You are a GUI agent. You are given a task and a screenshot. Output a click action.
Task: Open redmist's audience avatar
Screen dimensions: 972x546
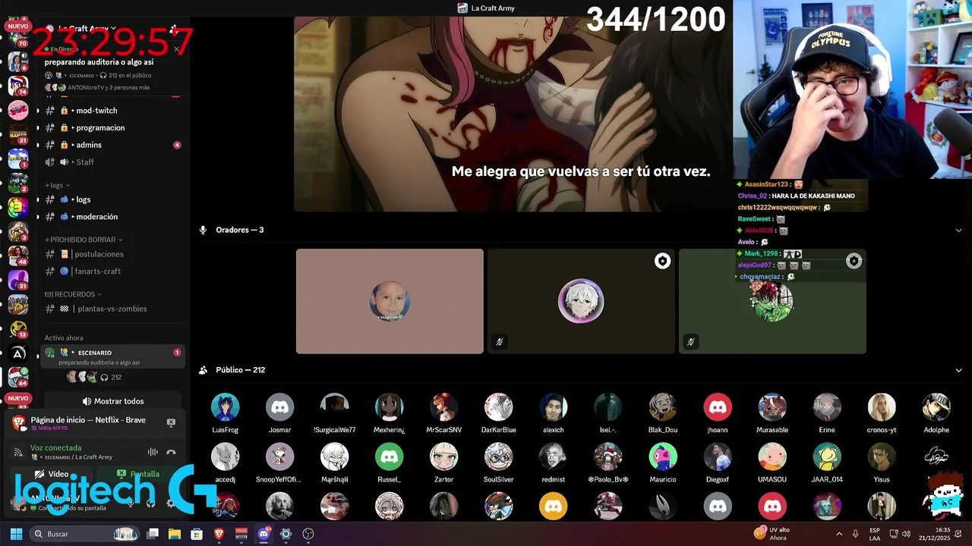[x=553, y=457]
